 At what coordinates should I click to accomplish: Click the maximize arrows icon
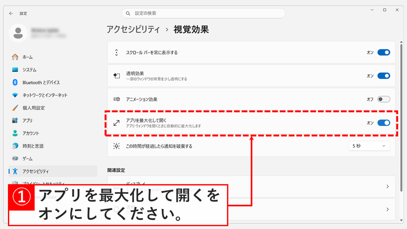[116, 123]
